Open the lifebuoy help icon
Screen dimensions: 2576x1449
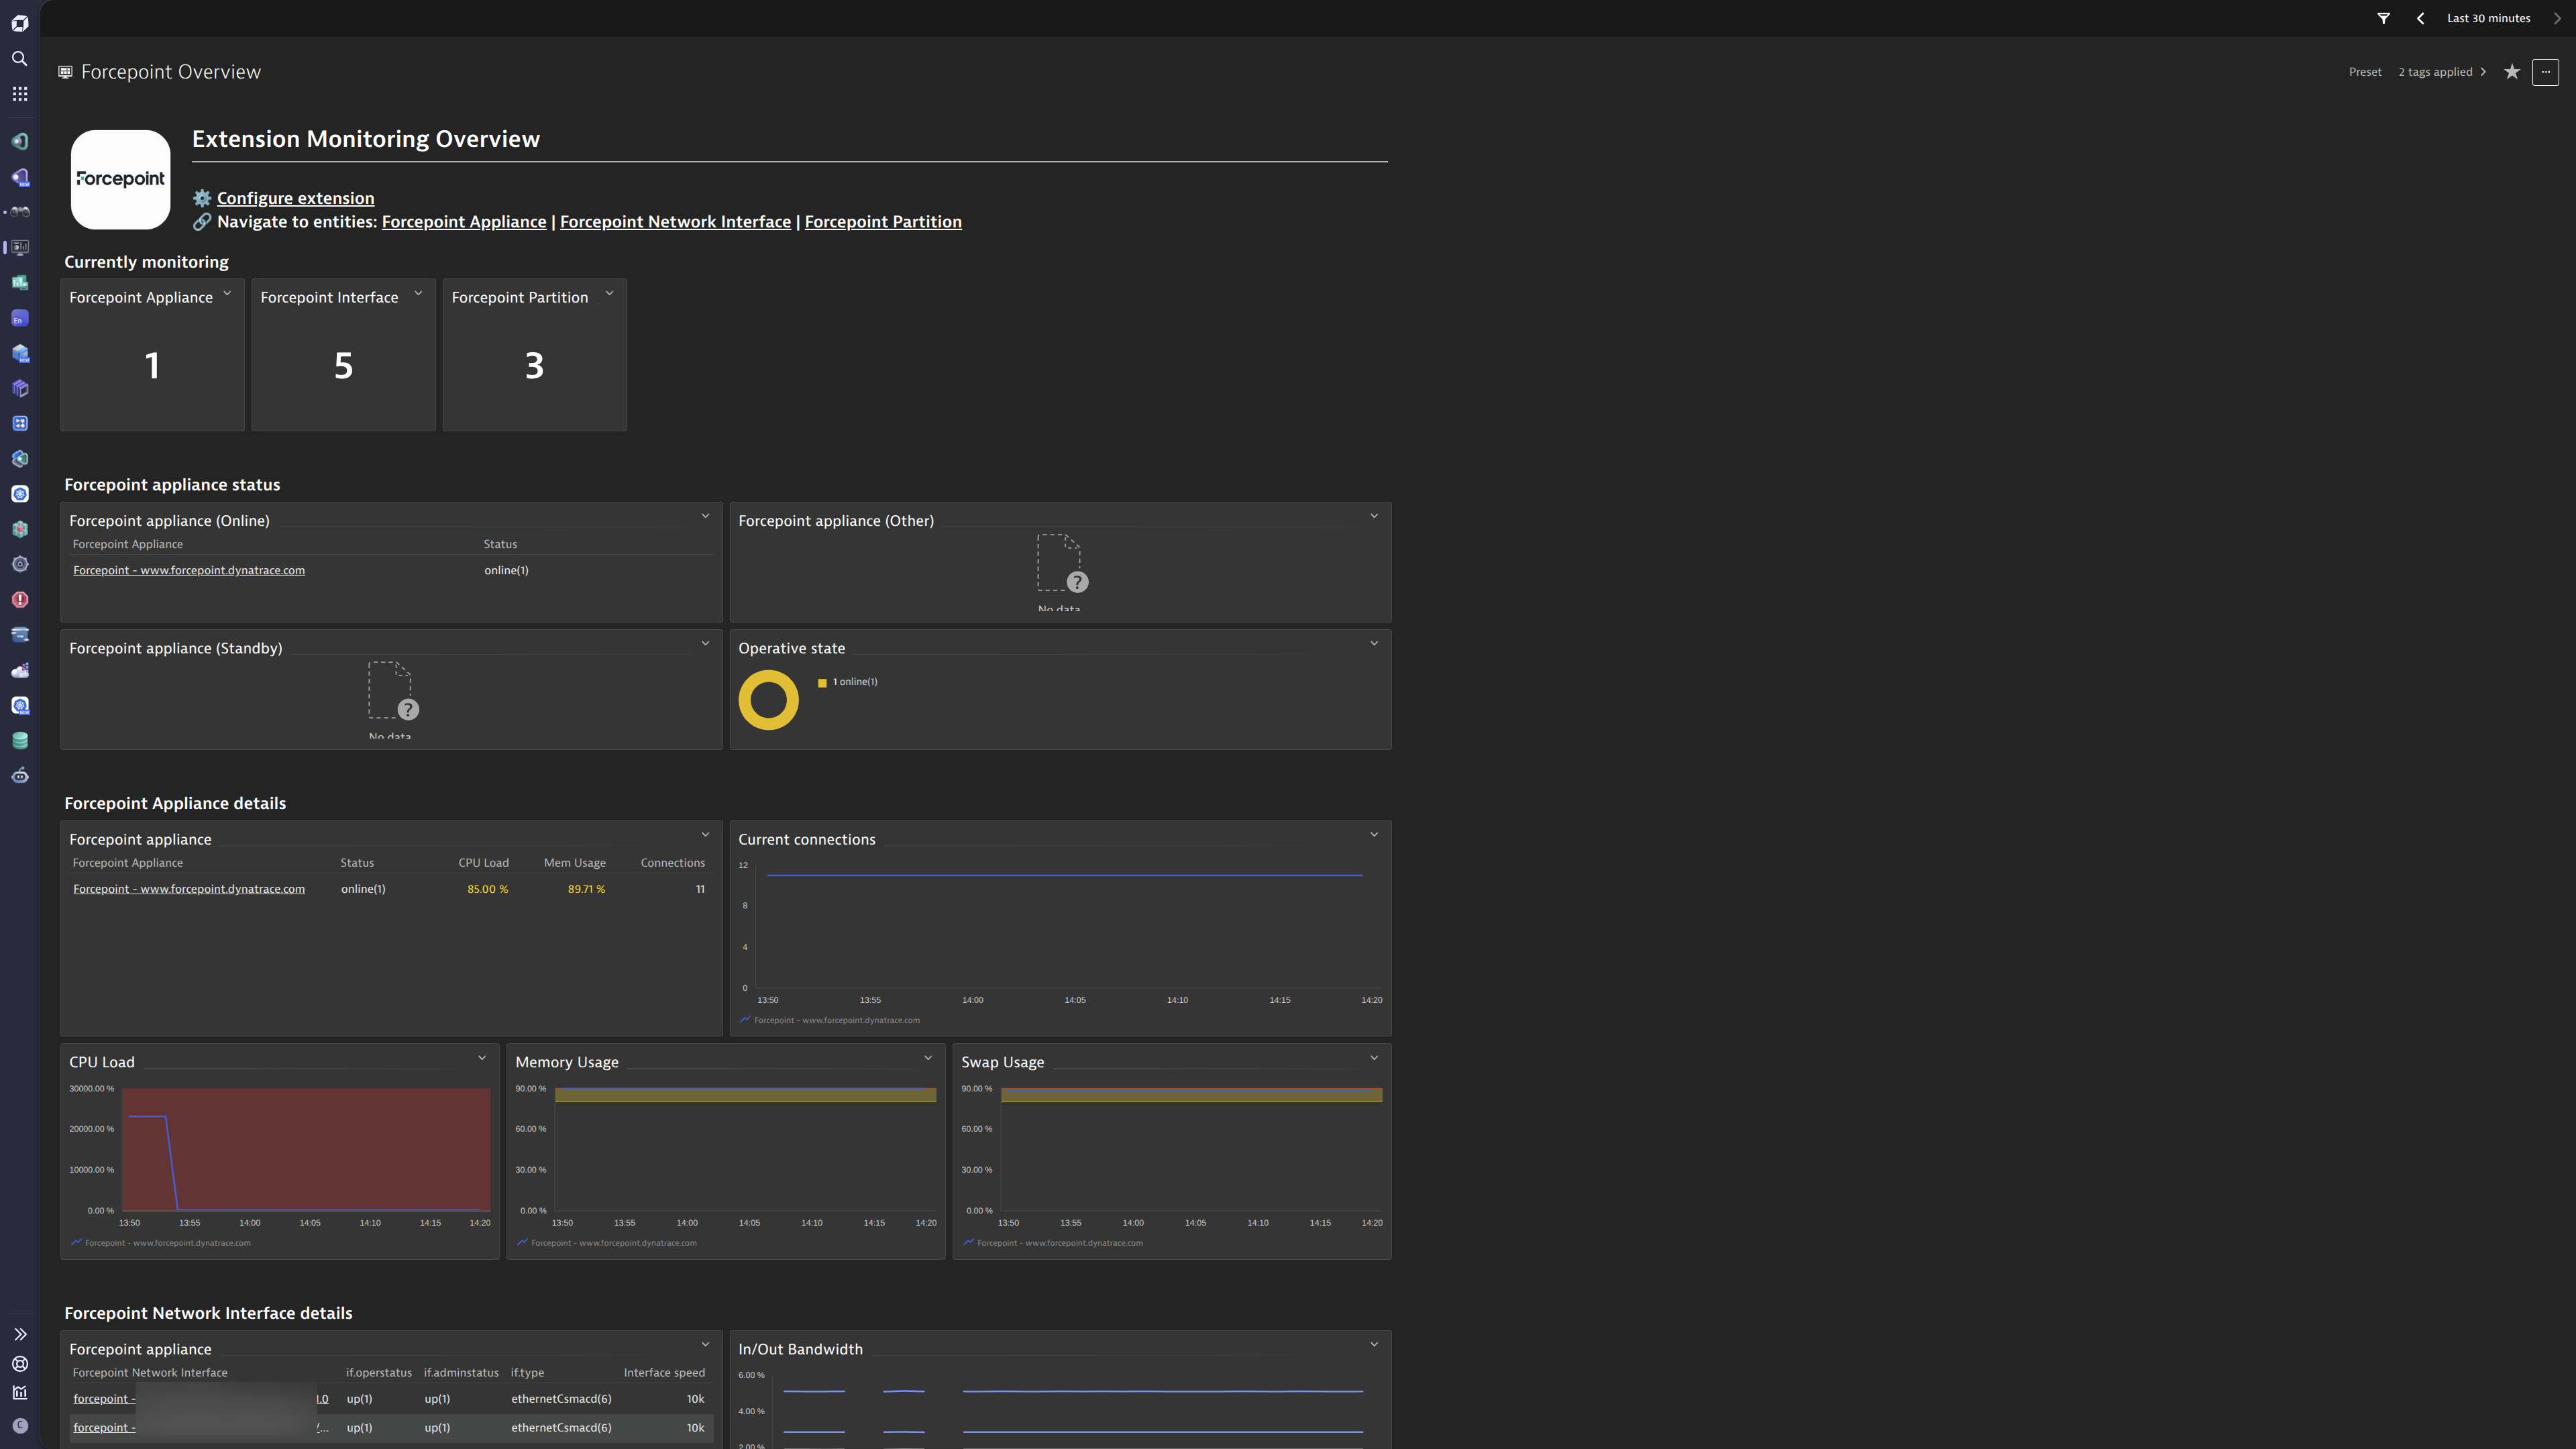pos(20,1364)
